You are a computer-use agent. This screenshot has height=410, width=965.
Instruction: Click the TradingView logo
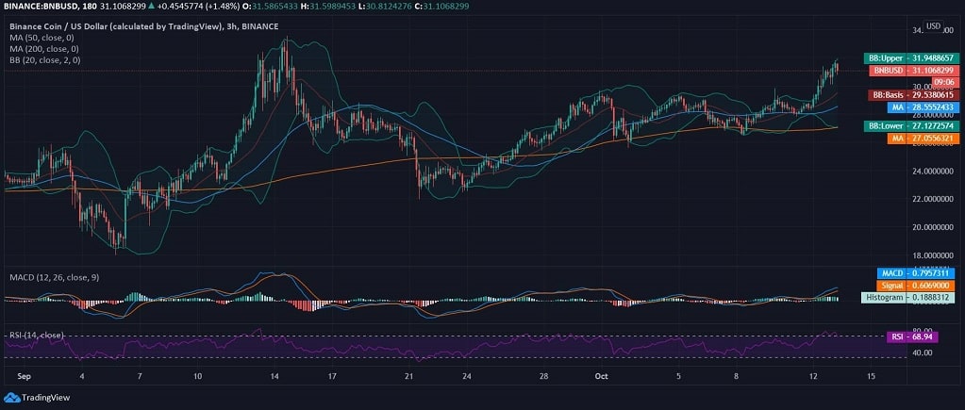[38, 398]
